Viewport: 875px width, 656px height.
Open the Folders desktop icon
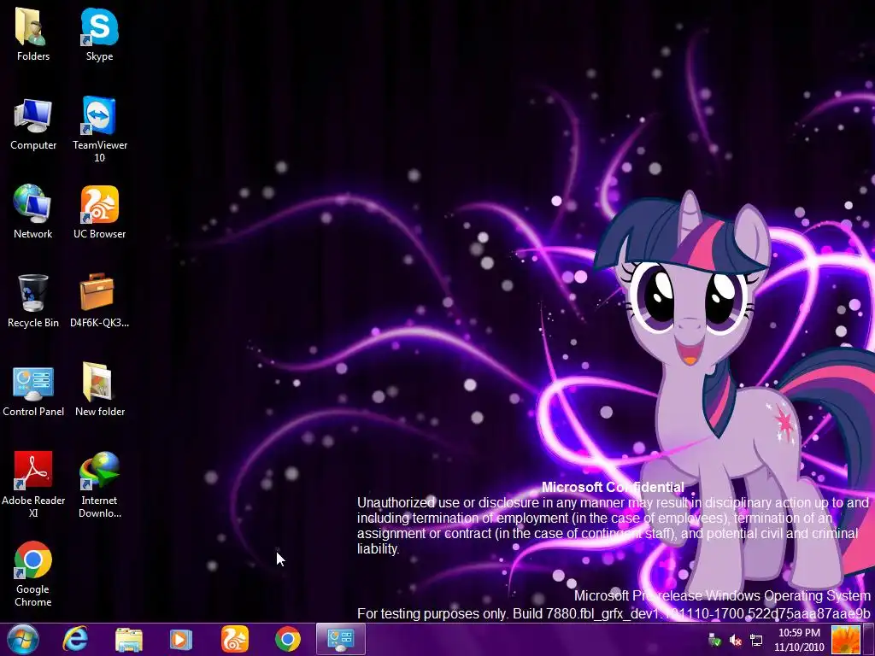pos(33,34)
